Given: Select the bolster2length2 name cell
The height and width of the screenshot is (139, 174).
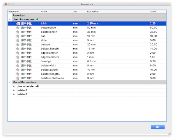Looking at the screenshot, I should point(56,74).
